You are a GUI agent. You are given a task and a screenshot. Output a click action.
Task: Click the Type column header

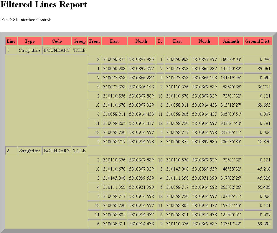pyautogui.click(x=30, y=41)
